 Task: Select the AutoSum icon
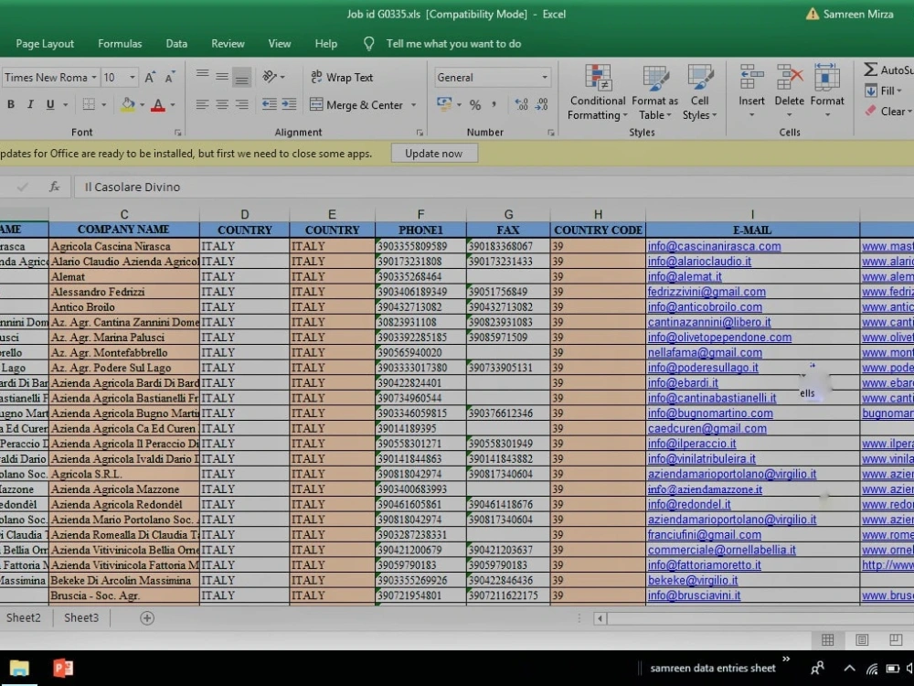873,69
